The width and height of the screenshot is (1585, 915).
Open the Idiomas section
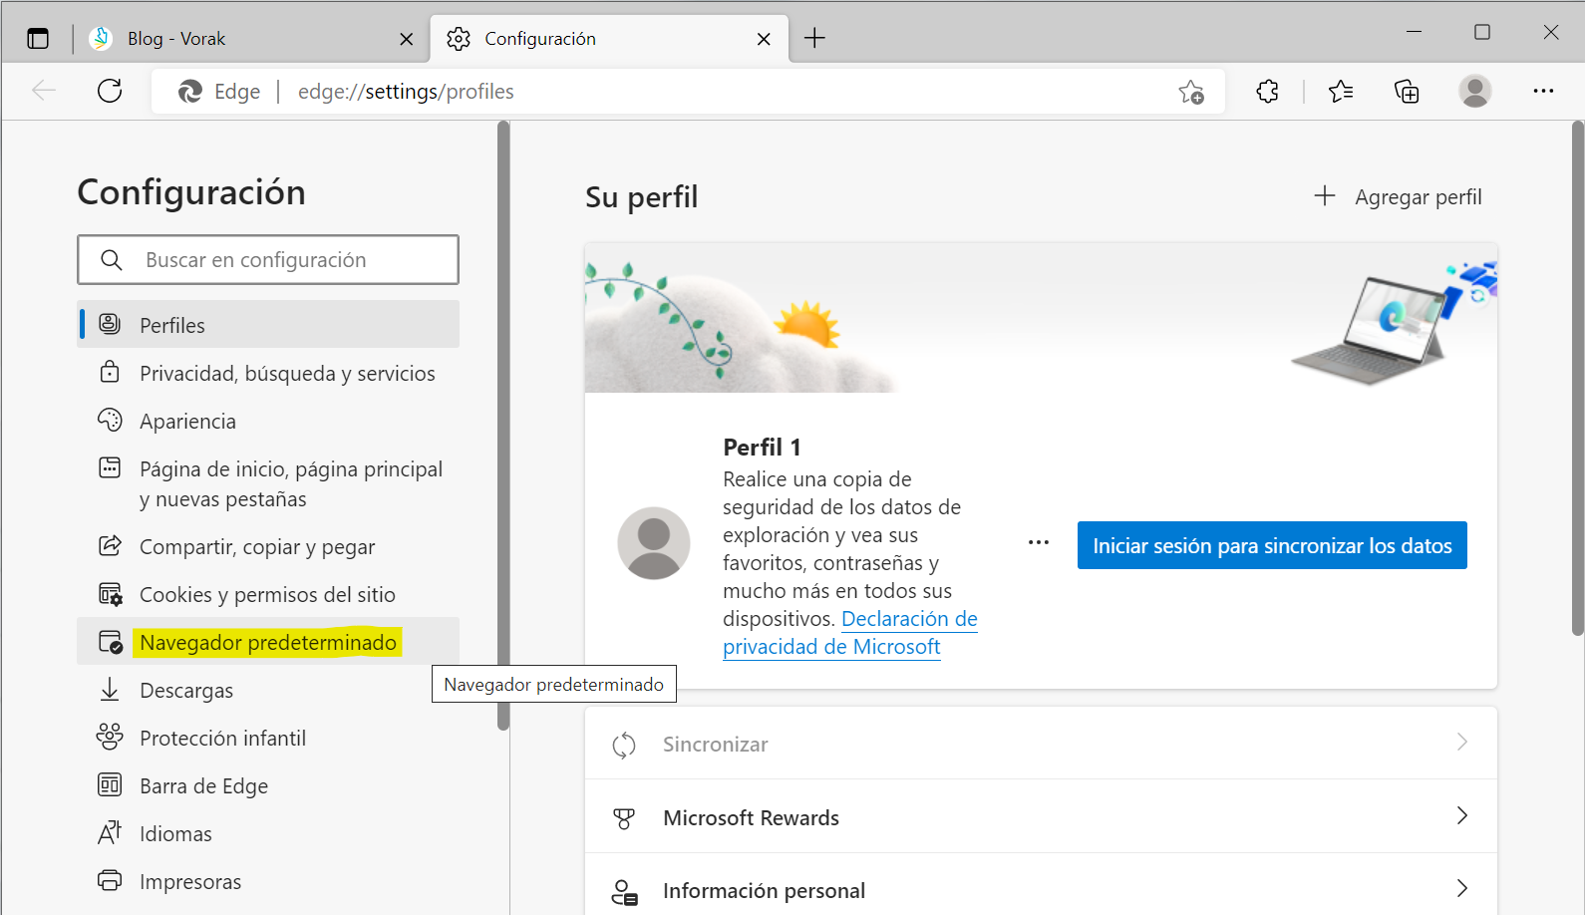click(x=268, y=833)
